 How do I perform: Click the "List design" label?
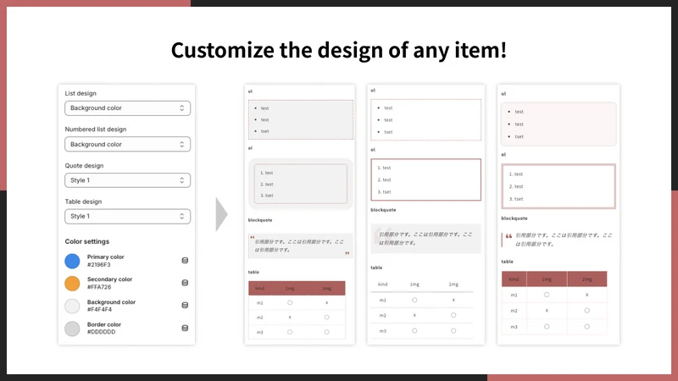pyautogui.click(x=81, y=93)
